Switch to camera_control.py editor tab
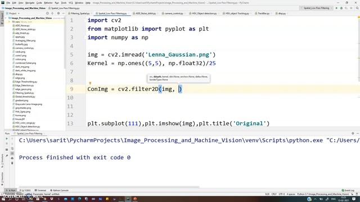 coord(174,13)
